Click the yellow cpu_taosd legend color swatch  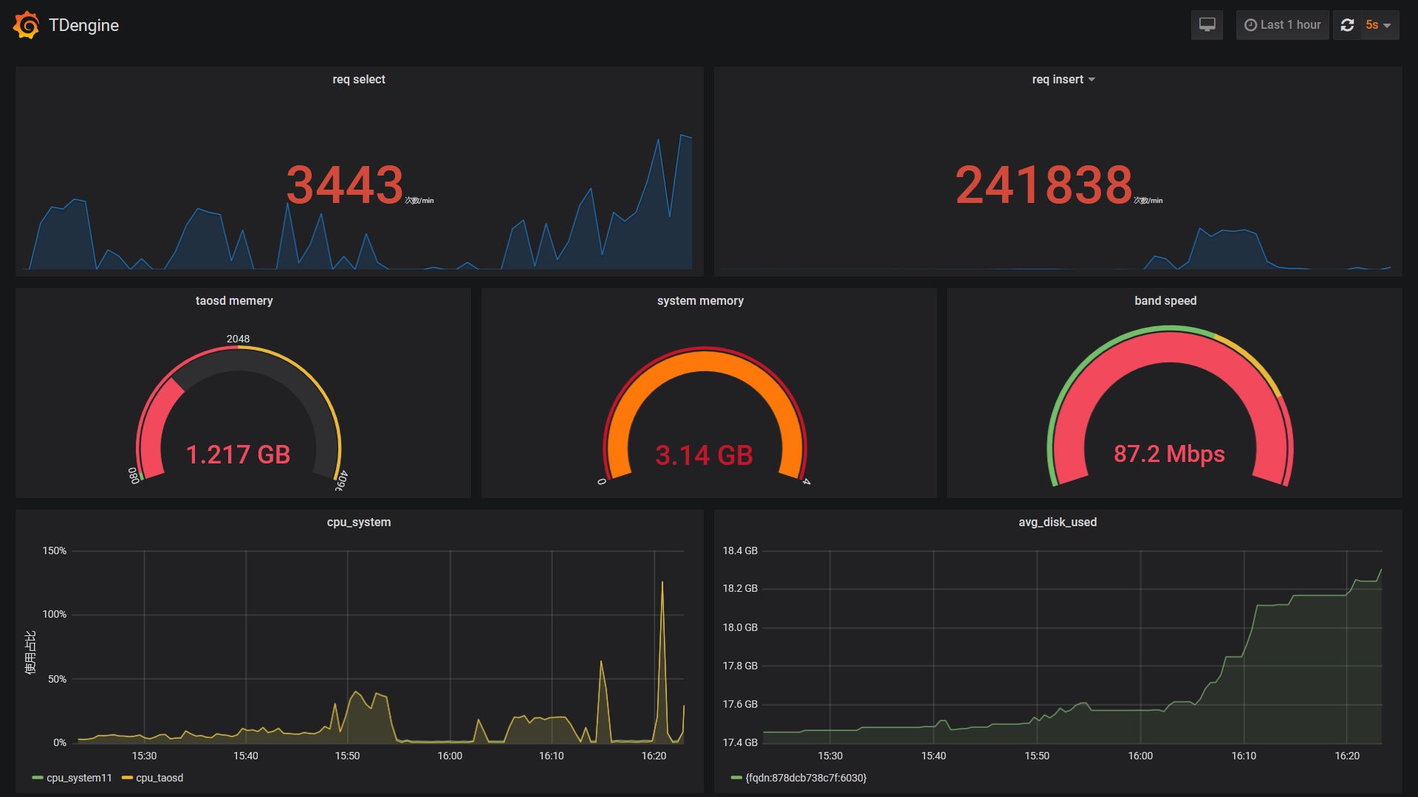127,778
